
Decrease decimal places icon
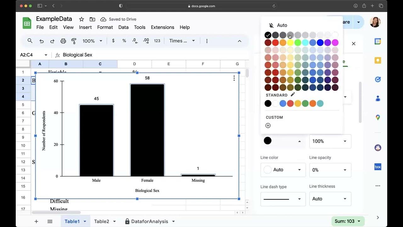[135, 41]
